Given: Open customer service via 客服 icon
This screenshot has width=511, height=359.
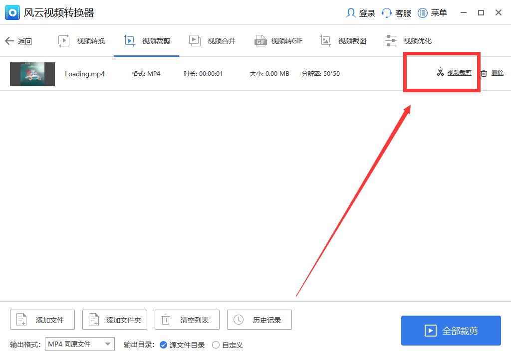Looking at the screenshot, I should 396,13.
